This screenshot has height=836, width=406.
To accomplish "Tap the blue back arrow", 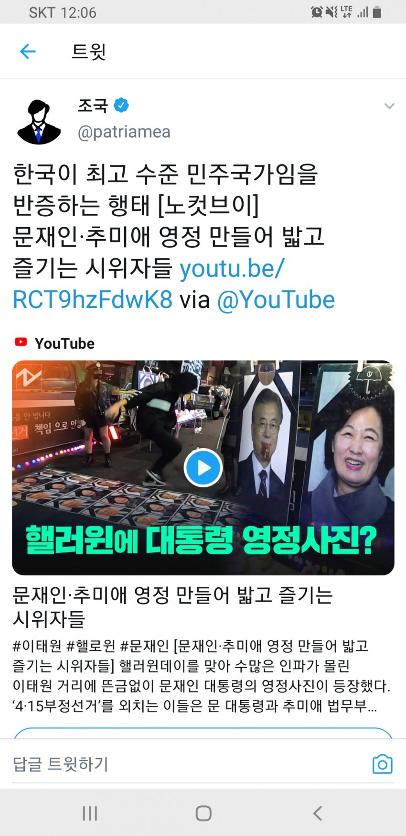I will (28, 51).
